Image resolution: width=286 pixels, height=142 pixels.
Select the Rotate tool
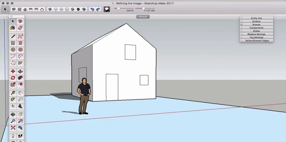point(13,78)
